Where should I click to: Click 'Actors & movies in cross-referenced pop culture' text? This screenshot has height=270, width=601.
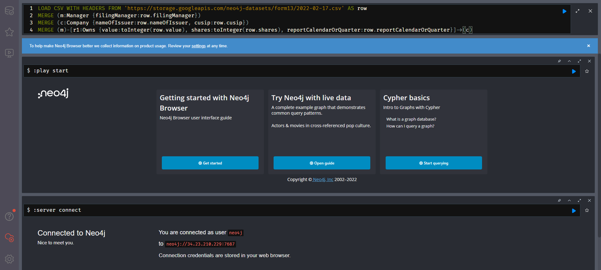coord(321,126)
